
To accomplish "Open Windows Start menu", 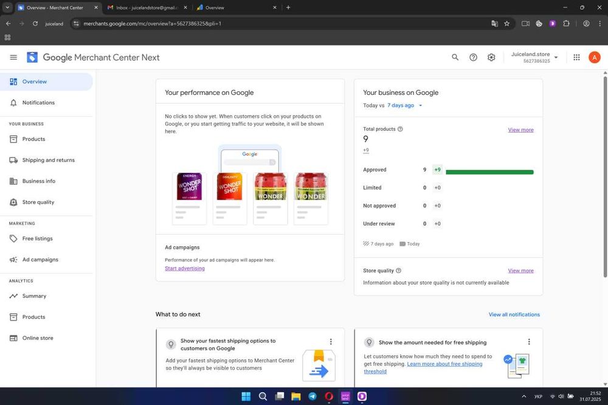I will coord(246,396).
